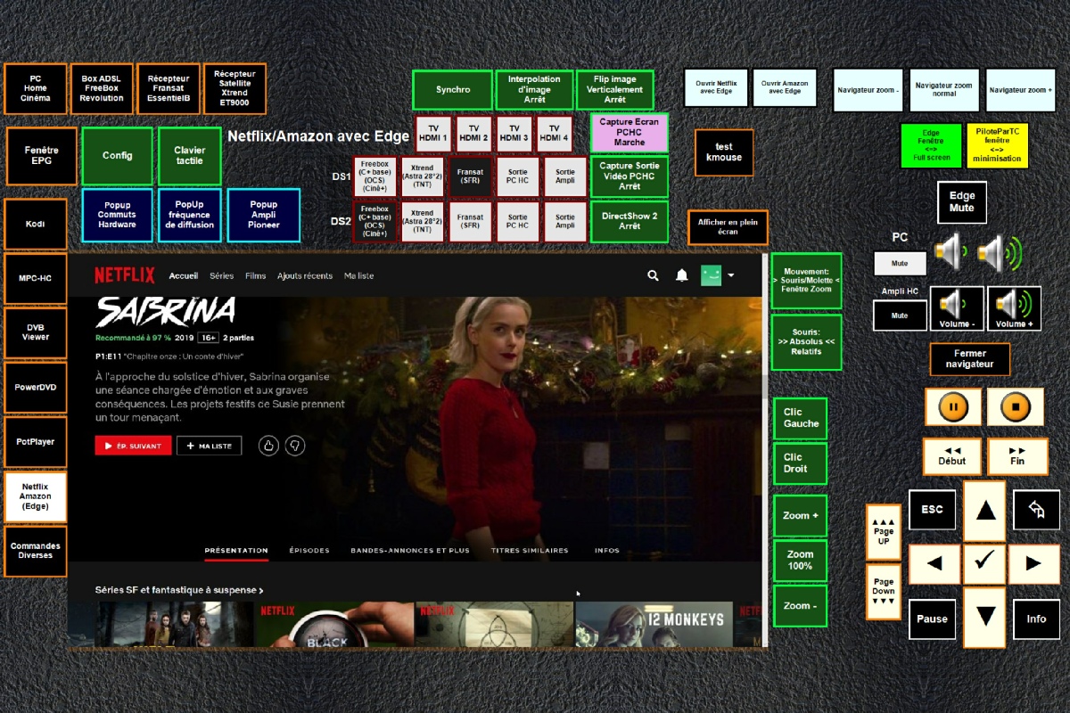
Task: Jump to Fin with the forward button
Action: (x=1017, y=456)
